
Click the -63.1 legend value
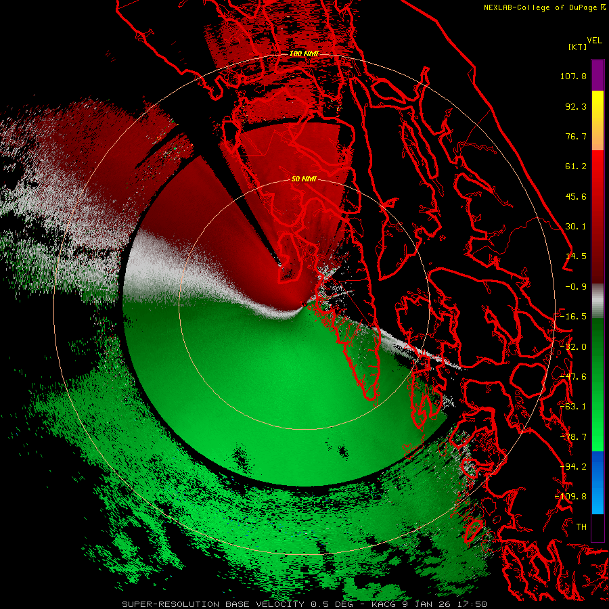(573, 407)
